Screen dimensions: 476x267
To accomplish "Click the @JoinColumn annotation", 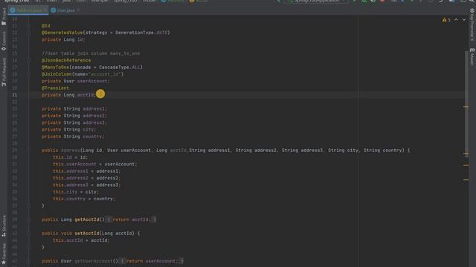I will (57, 74).
